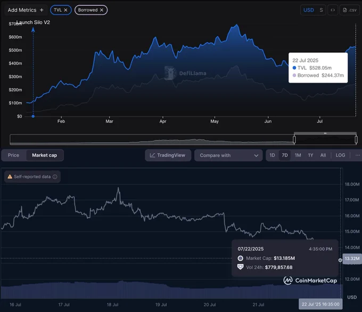
Task: Click the Jul label on TVL chart axis
Action: 319,121
